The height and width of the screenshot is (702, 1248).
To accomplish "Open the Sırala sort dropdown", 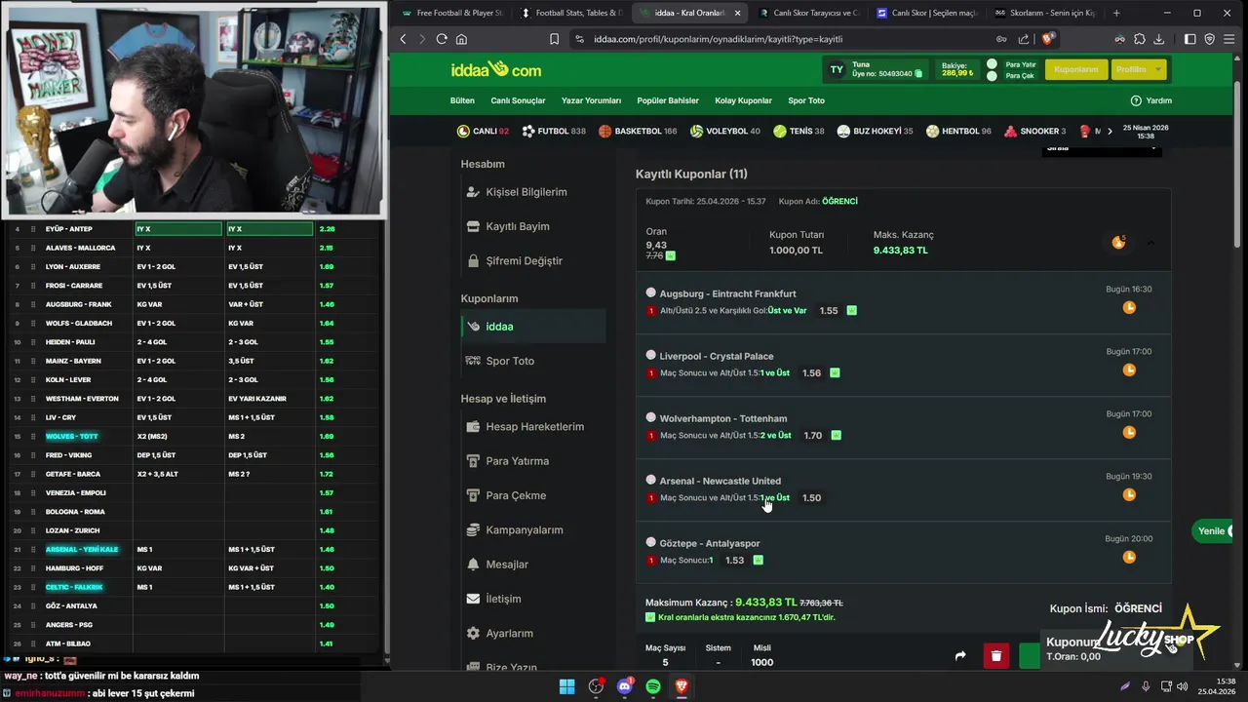I will pyautogui.click(x=1101, y=149).
